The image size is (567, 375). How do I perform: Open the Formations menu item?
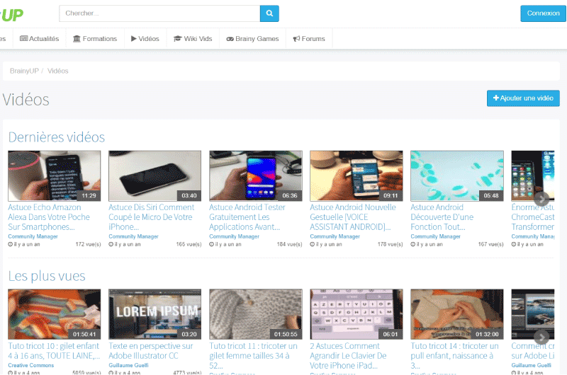[x=95, y=39]
